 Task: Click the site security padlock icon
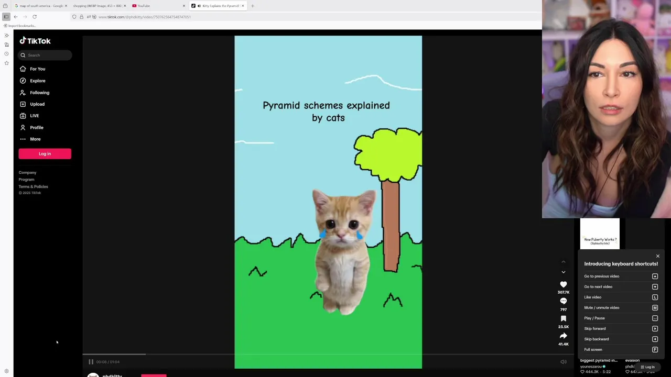coord(81,17)
